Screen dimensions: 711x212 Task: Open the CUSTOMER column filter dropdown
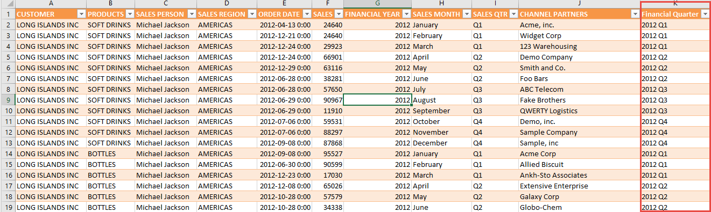81,14
